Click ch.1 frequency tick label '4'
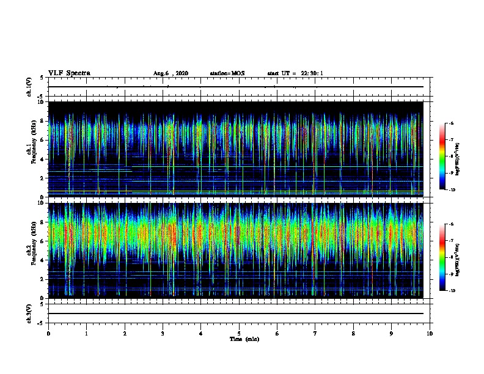 click(x=42, y=159)
